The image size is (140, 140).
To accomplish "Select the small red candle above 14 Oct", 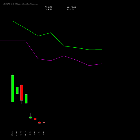I will click(x=39, y=123).
